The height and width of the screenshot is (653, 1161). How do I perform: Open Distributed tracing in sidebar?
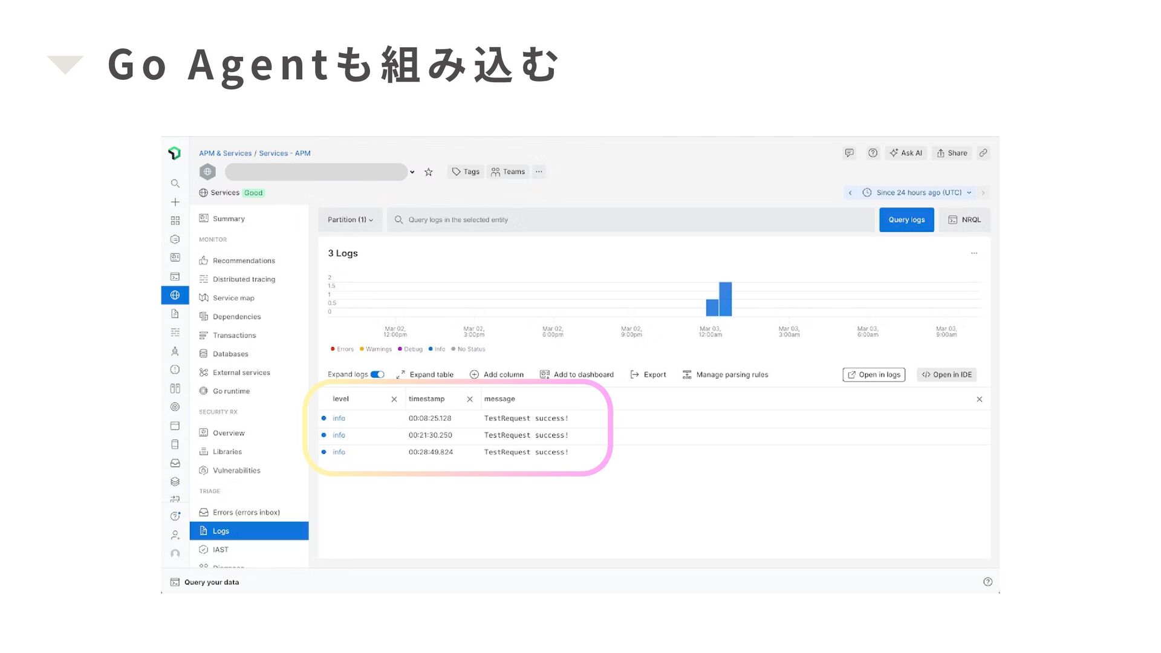click(x=244, y=279)
